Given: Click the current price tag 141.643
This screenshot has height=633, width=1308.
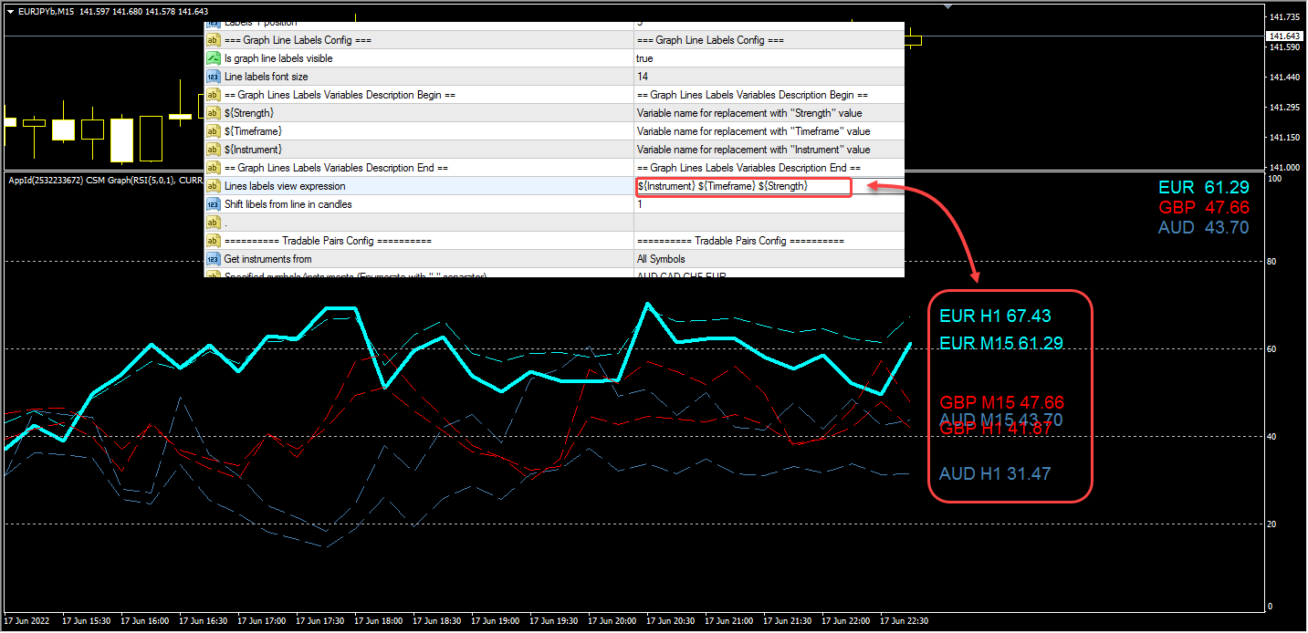Looking at the screenshot, I should (1285, 36).
